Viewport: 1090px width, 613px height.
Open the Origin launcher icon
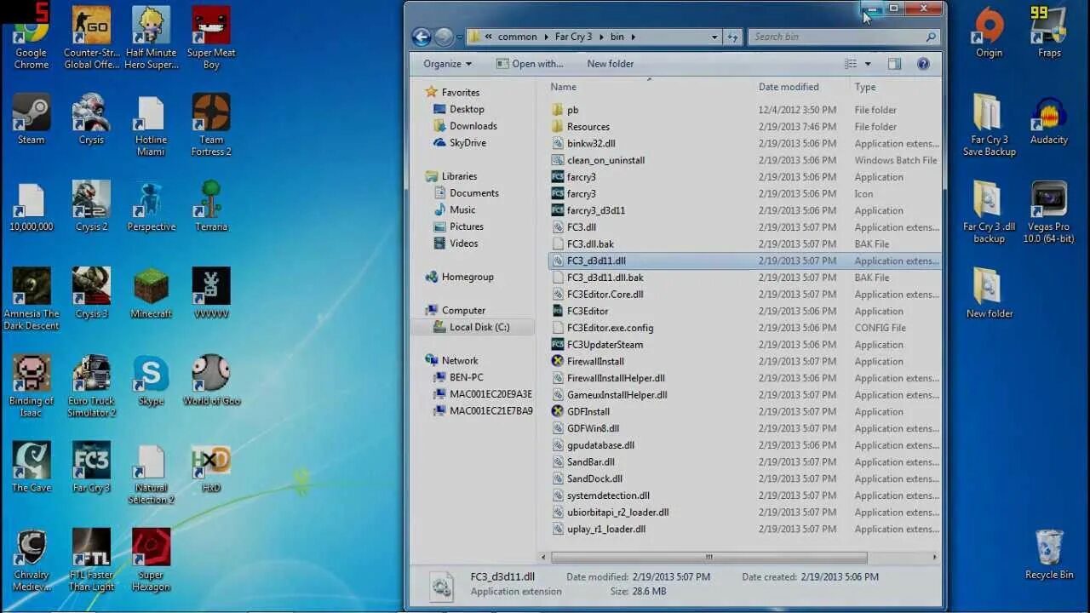pos(988,26)
